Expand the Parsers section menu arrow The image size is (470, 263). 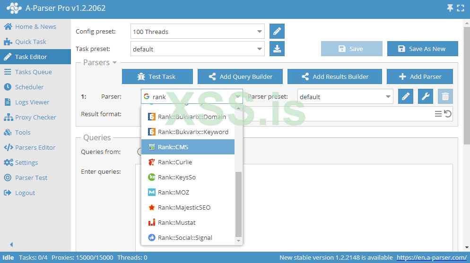tap(114, 62)
